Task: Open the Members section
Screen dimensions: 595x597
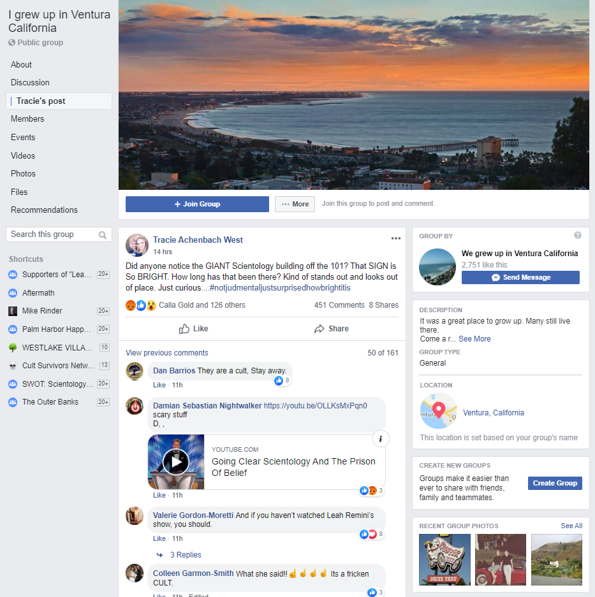Action: pyautogui.click(x=27, y=119)
